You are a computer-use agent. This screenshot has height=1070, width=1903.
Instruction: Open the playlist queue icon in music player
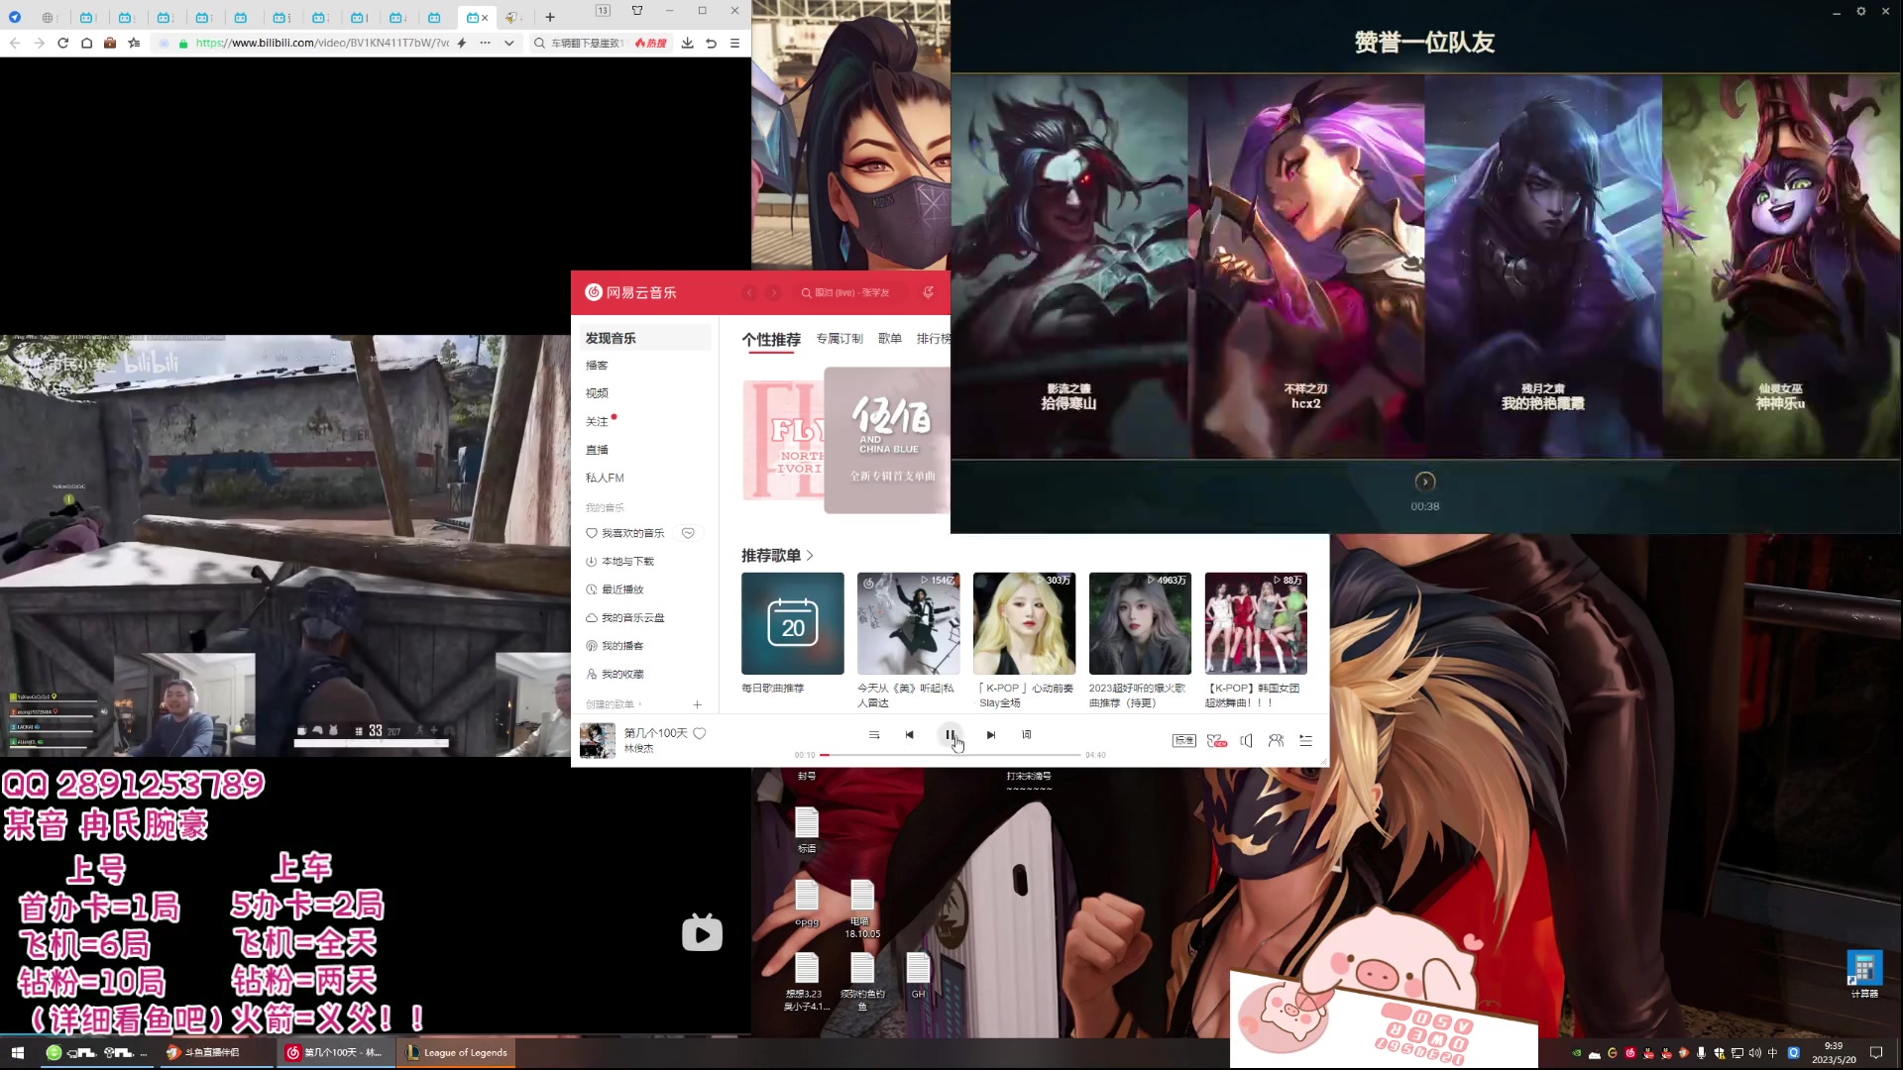[1305, 740]
